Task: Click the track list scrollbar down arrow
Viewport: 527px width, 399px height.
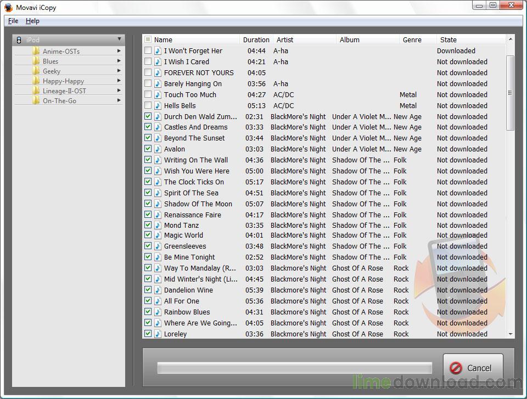Action: click(x=511, y=334)
